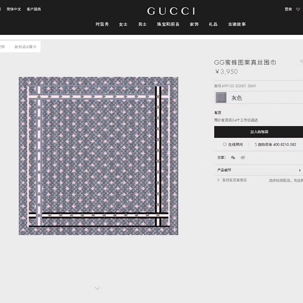This screenshot has height=303, width=303.
Task: Expand the 产品细节 section arrow
Action: pos(300,170)
